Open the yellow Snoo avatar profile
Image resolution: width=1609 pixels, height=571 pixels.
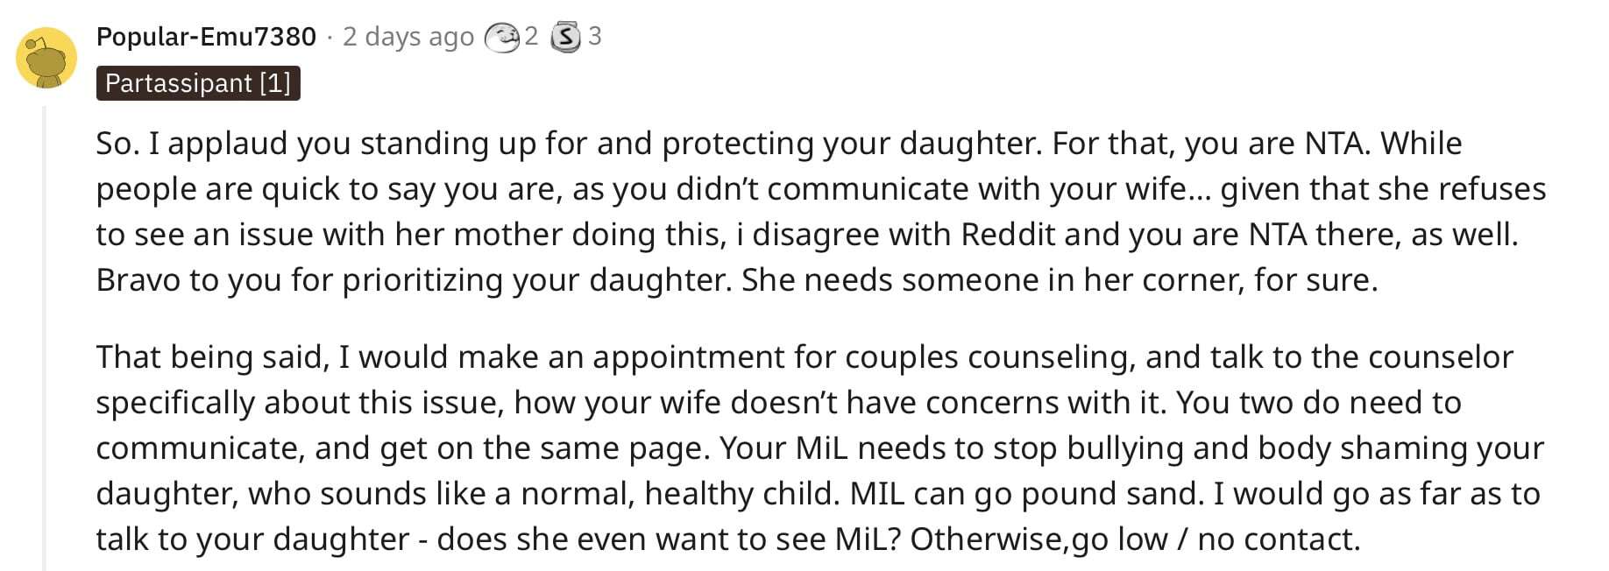pos(46,58)
